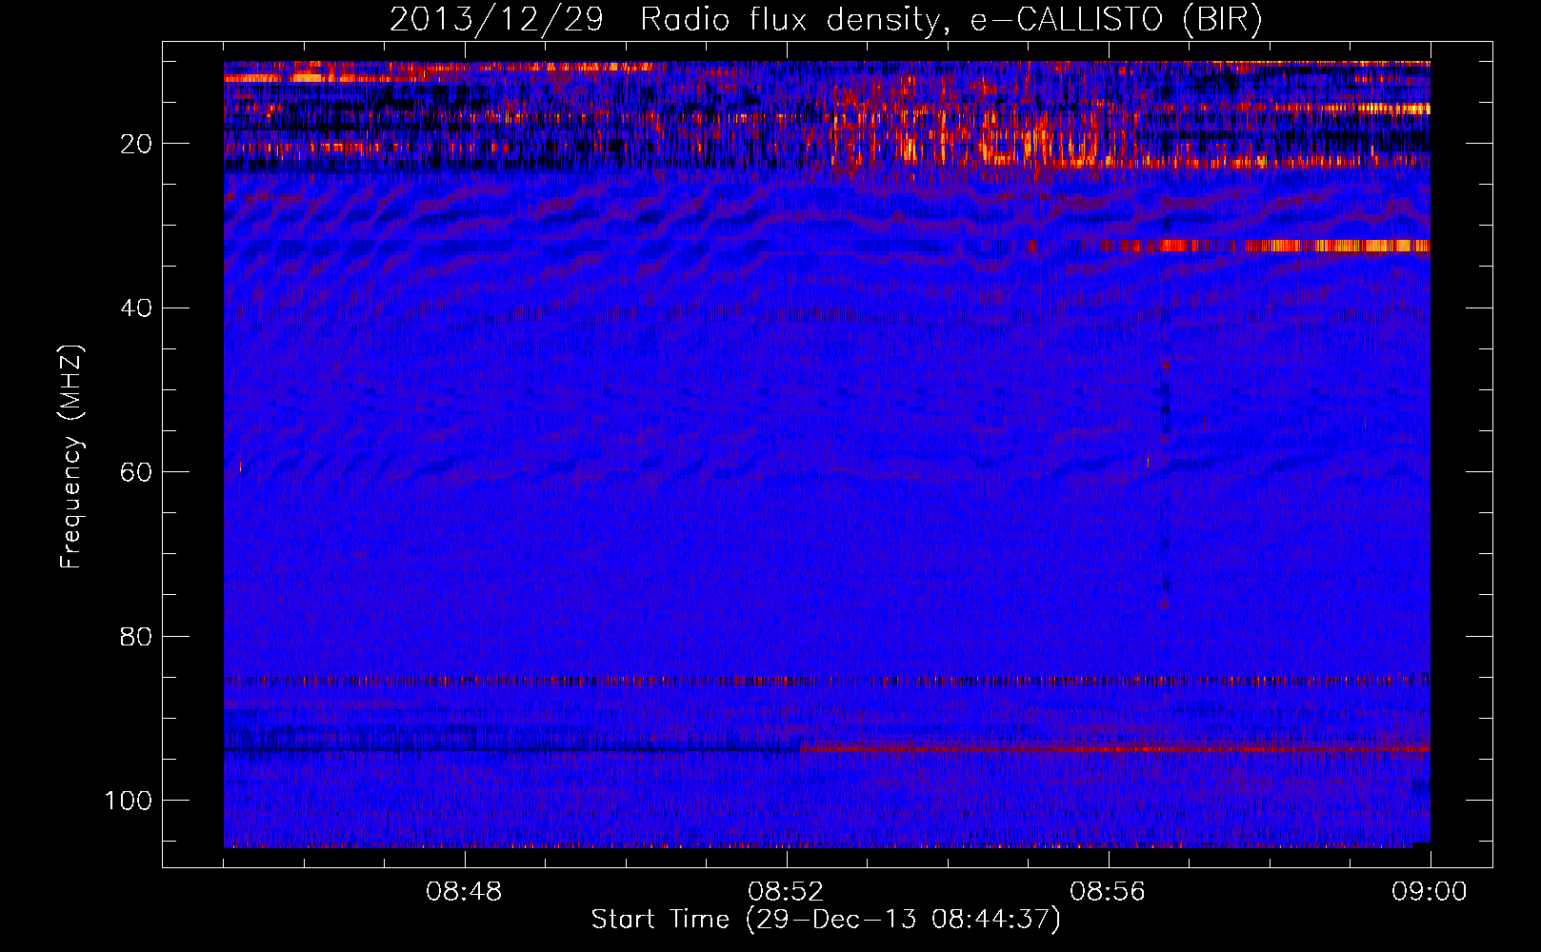Click the '60' frequency tick label
Viewport: 1541px width, 952px height.
point(136,472)
